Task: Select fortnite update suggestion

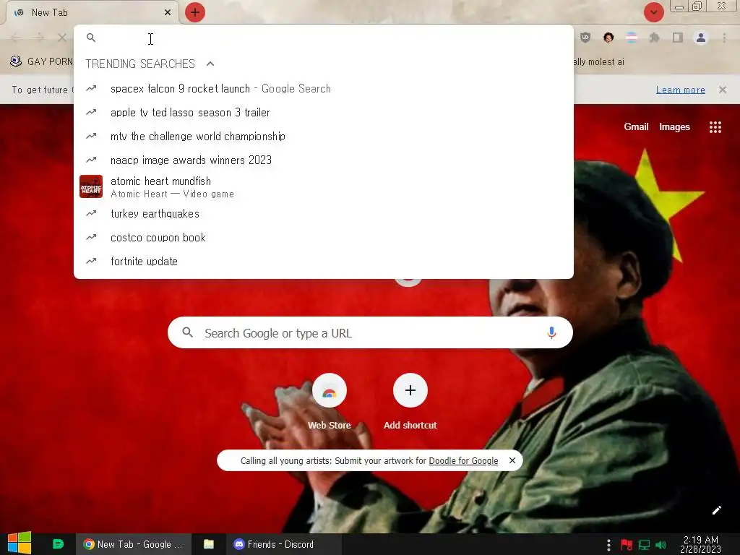Action: [x=324, y=262]
